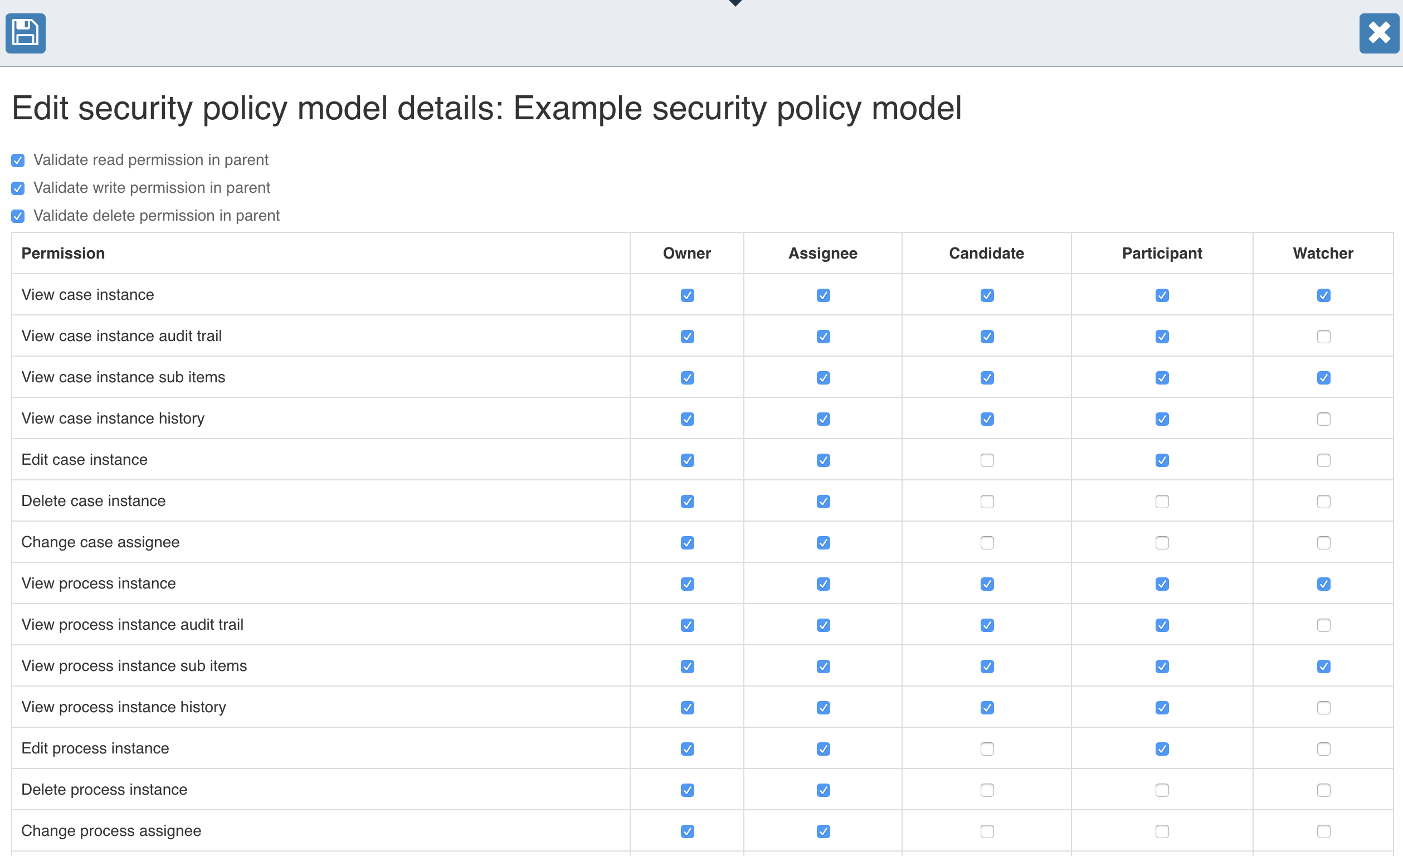Image resolution: width=1403 pixels, height=856 pixels.
Task: Toggle 'Validate delete permission in parent'
Action: pos(18,216)
